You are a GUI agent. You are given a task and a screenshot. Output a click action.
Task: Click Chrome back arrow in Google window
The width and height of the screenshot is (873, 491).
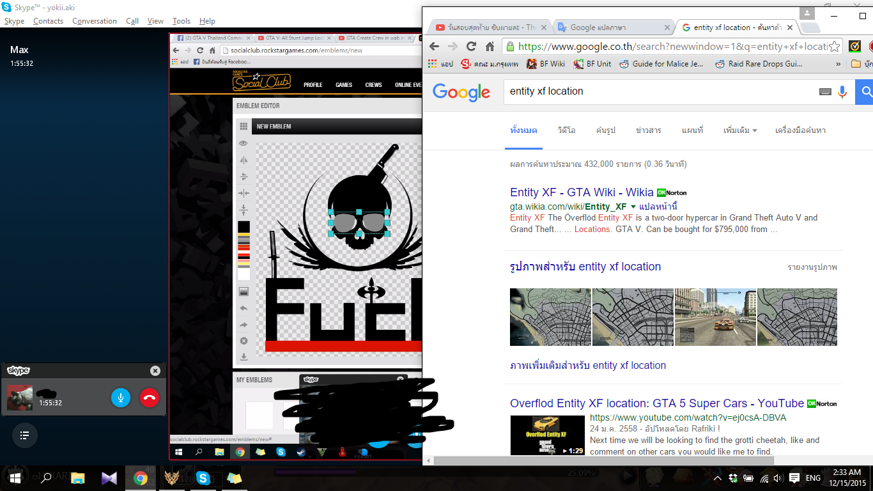434,46
